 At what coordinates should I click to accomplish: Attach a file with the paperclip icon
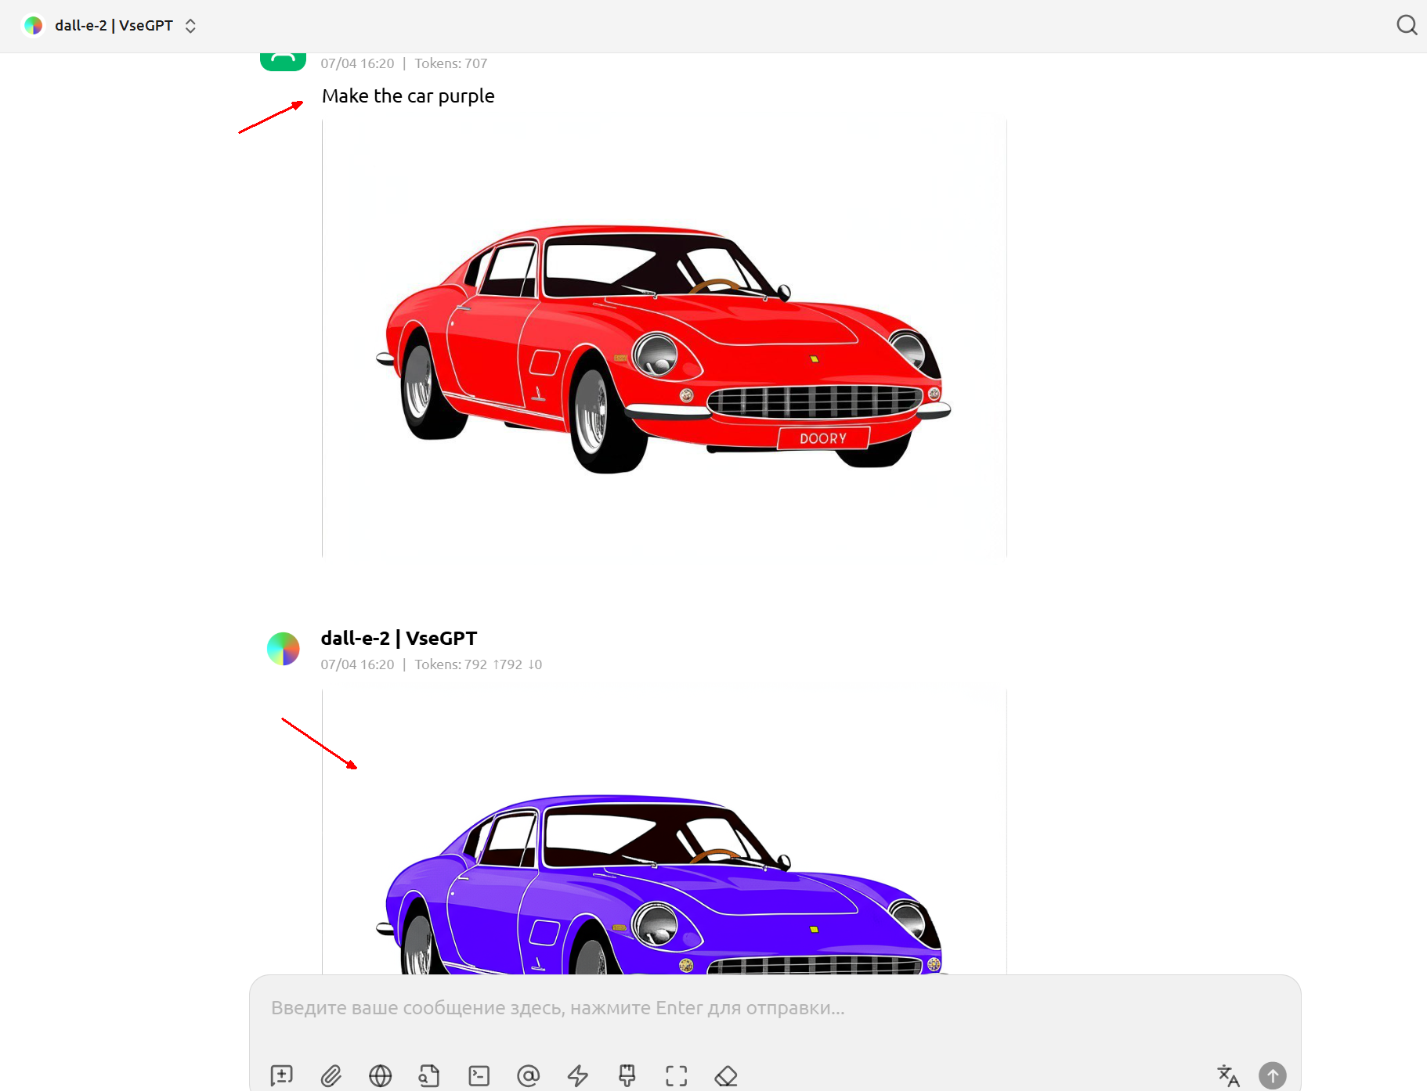click(331, 1075)
